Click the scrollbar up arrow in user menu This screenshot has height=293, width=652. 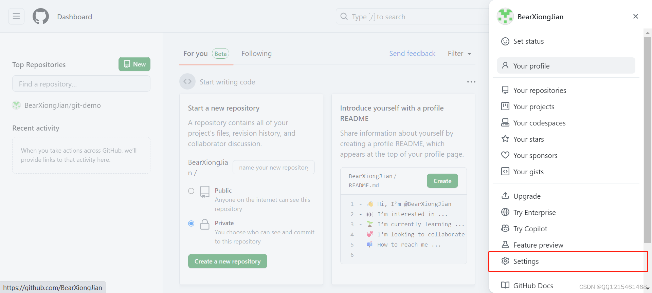coord(648,33)
